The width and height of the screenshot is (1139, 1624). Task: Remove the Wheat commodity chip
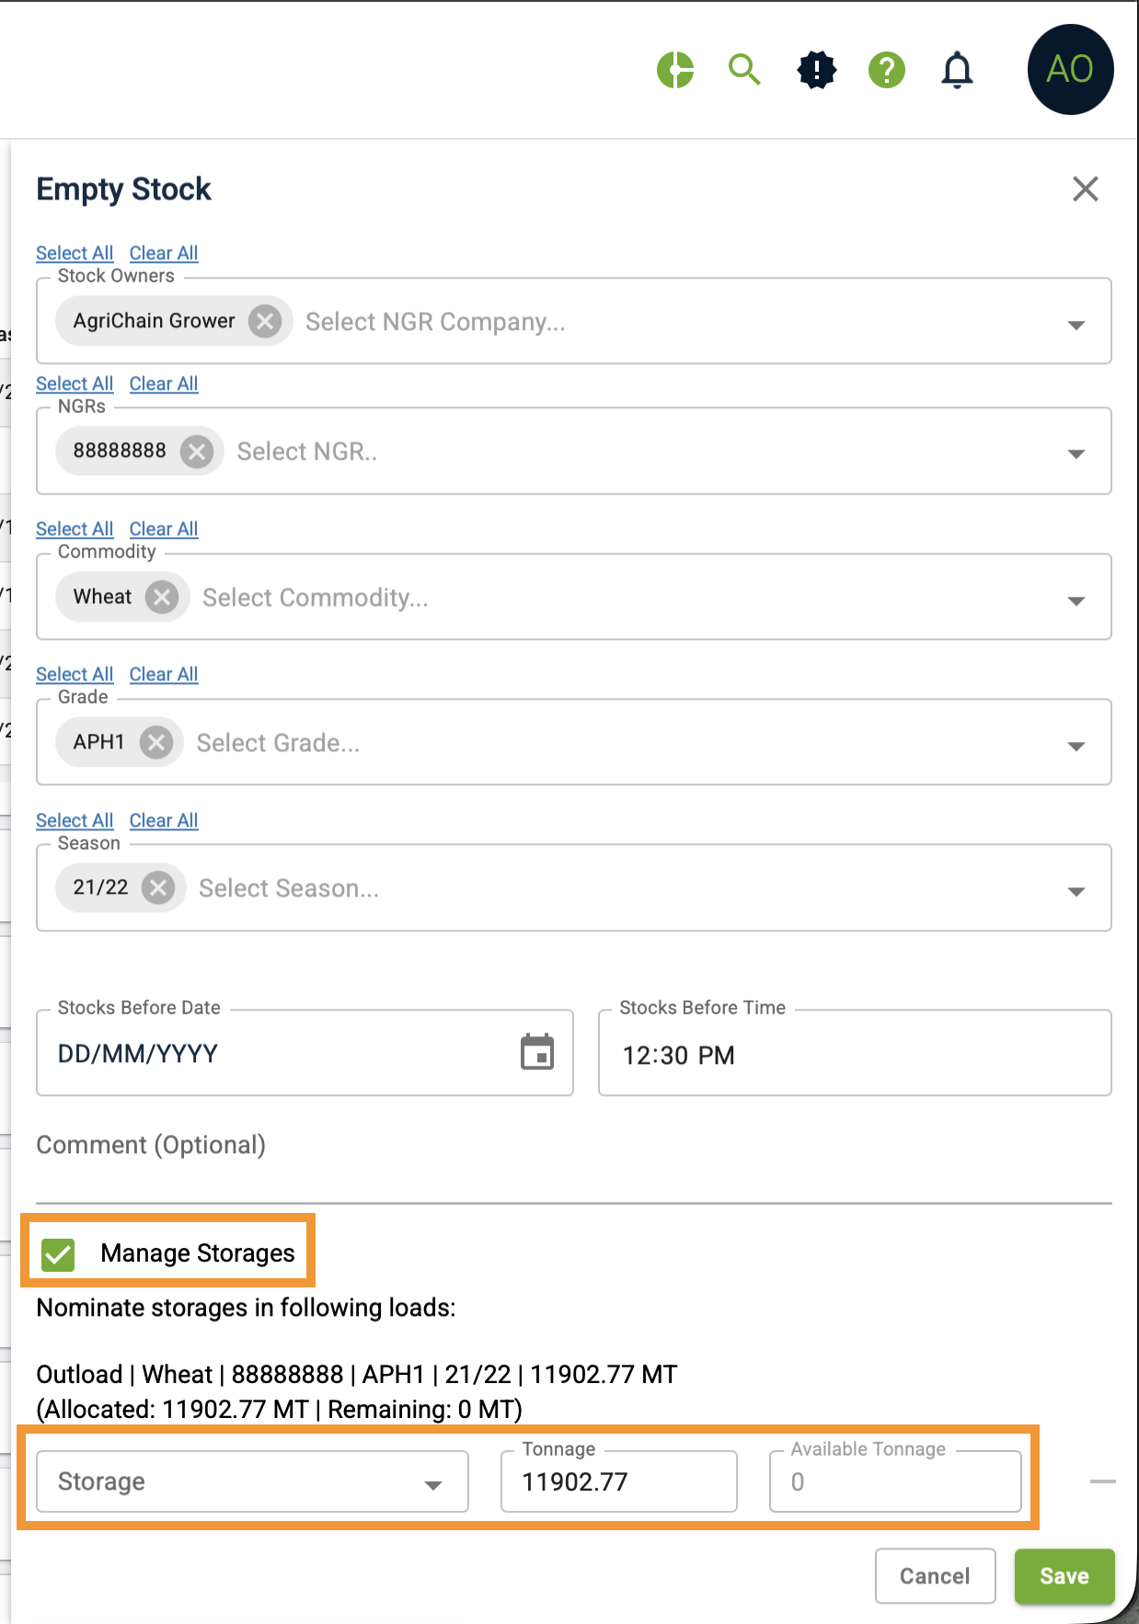coord(162,597)
